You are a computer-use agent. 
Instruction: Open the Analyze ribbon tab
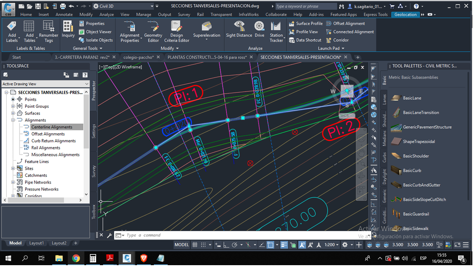107,15
